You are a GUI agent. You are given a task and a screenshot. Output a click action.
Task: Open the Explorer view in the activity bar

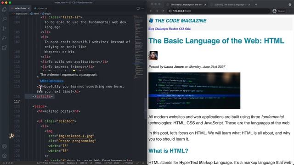pos(5,9)
